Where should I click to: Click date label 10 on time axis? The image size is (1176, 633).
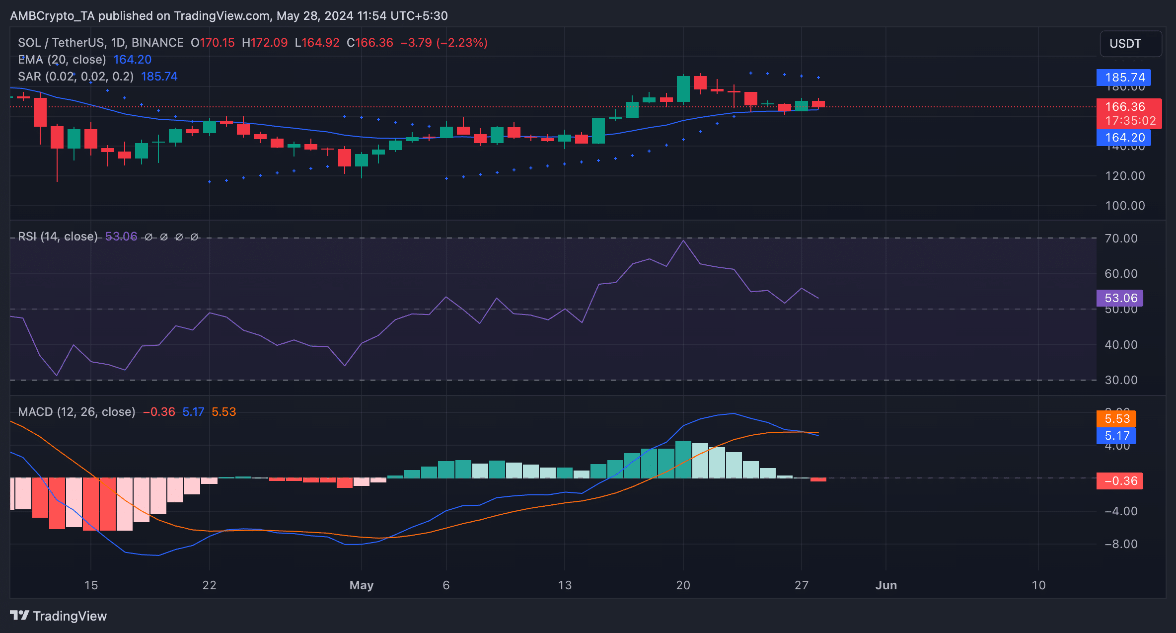point(1038,585)
